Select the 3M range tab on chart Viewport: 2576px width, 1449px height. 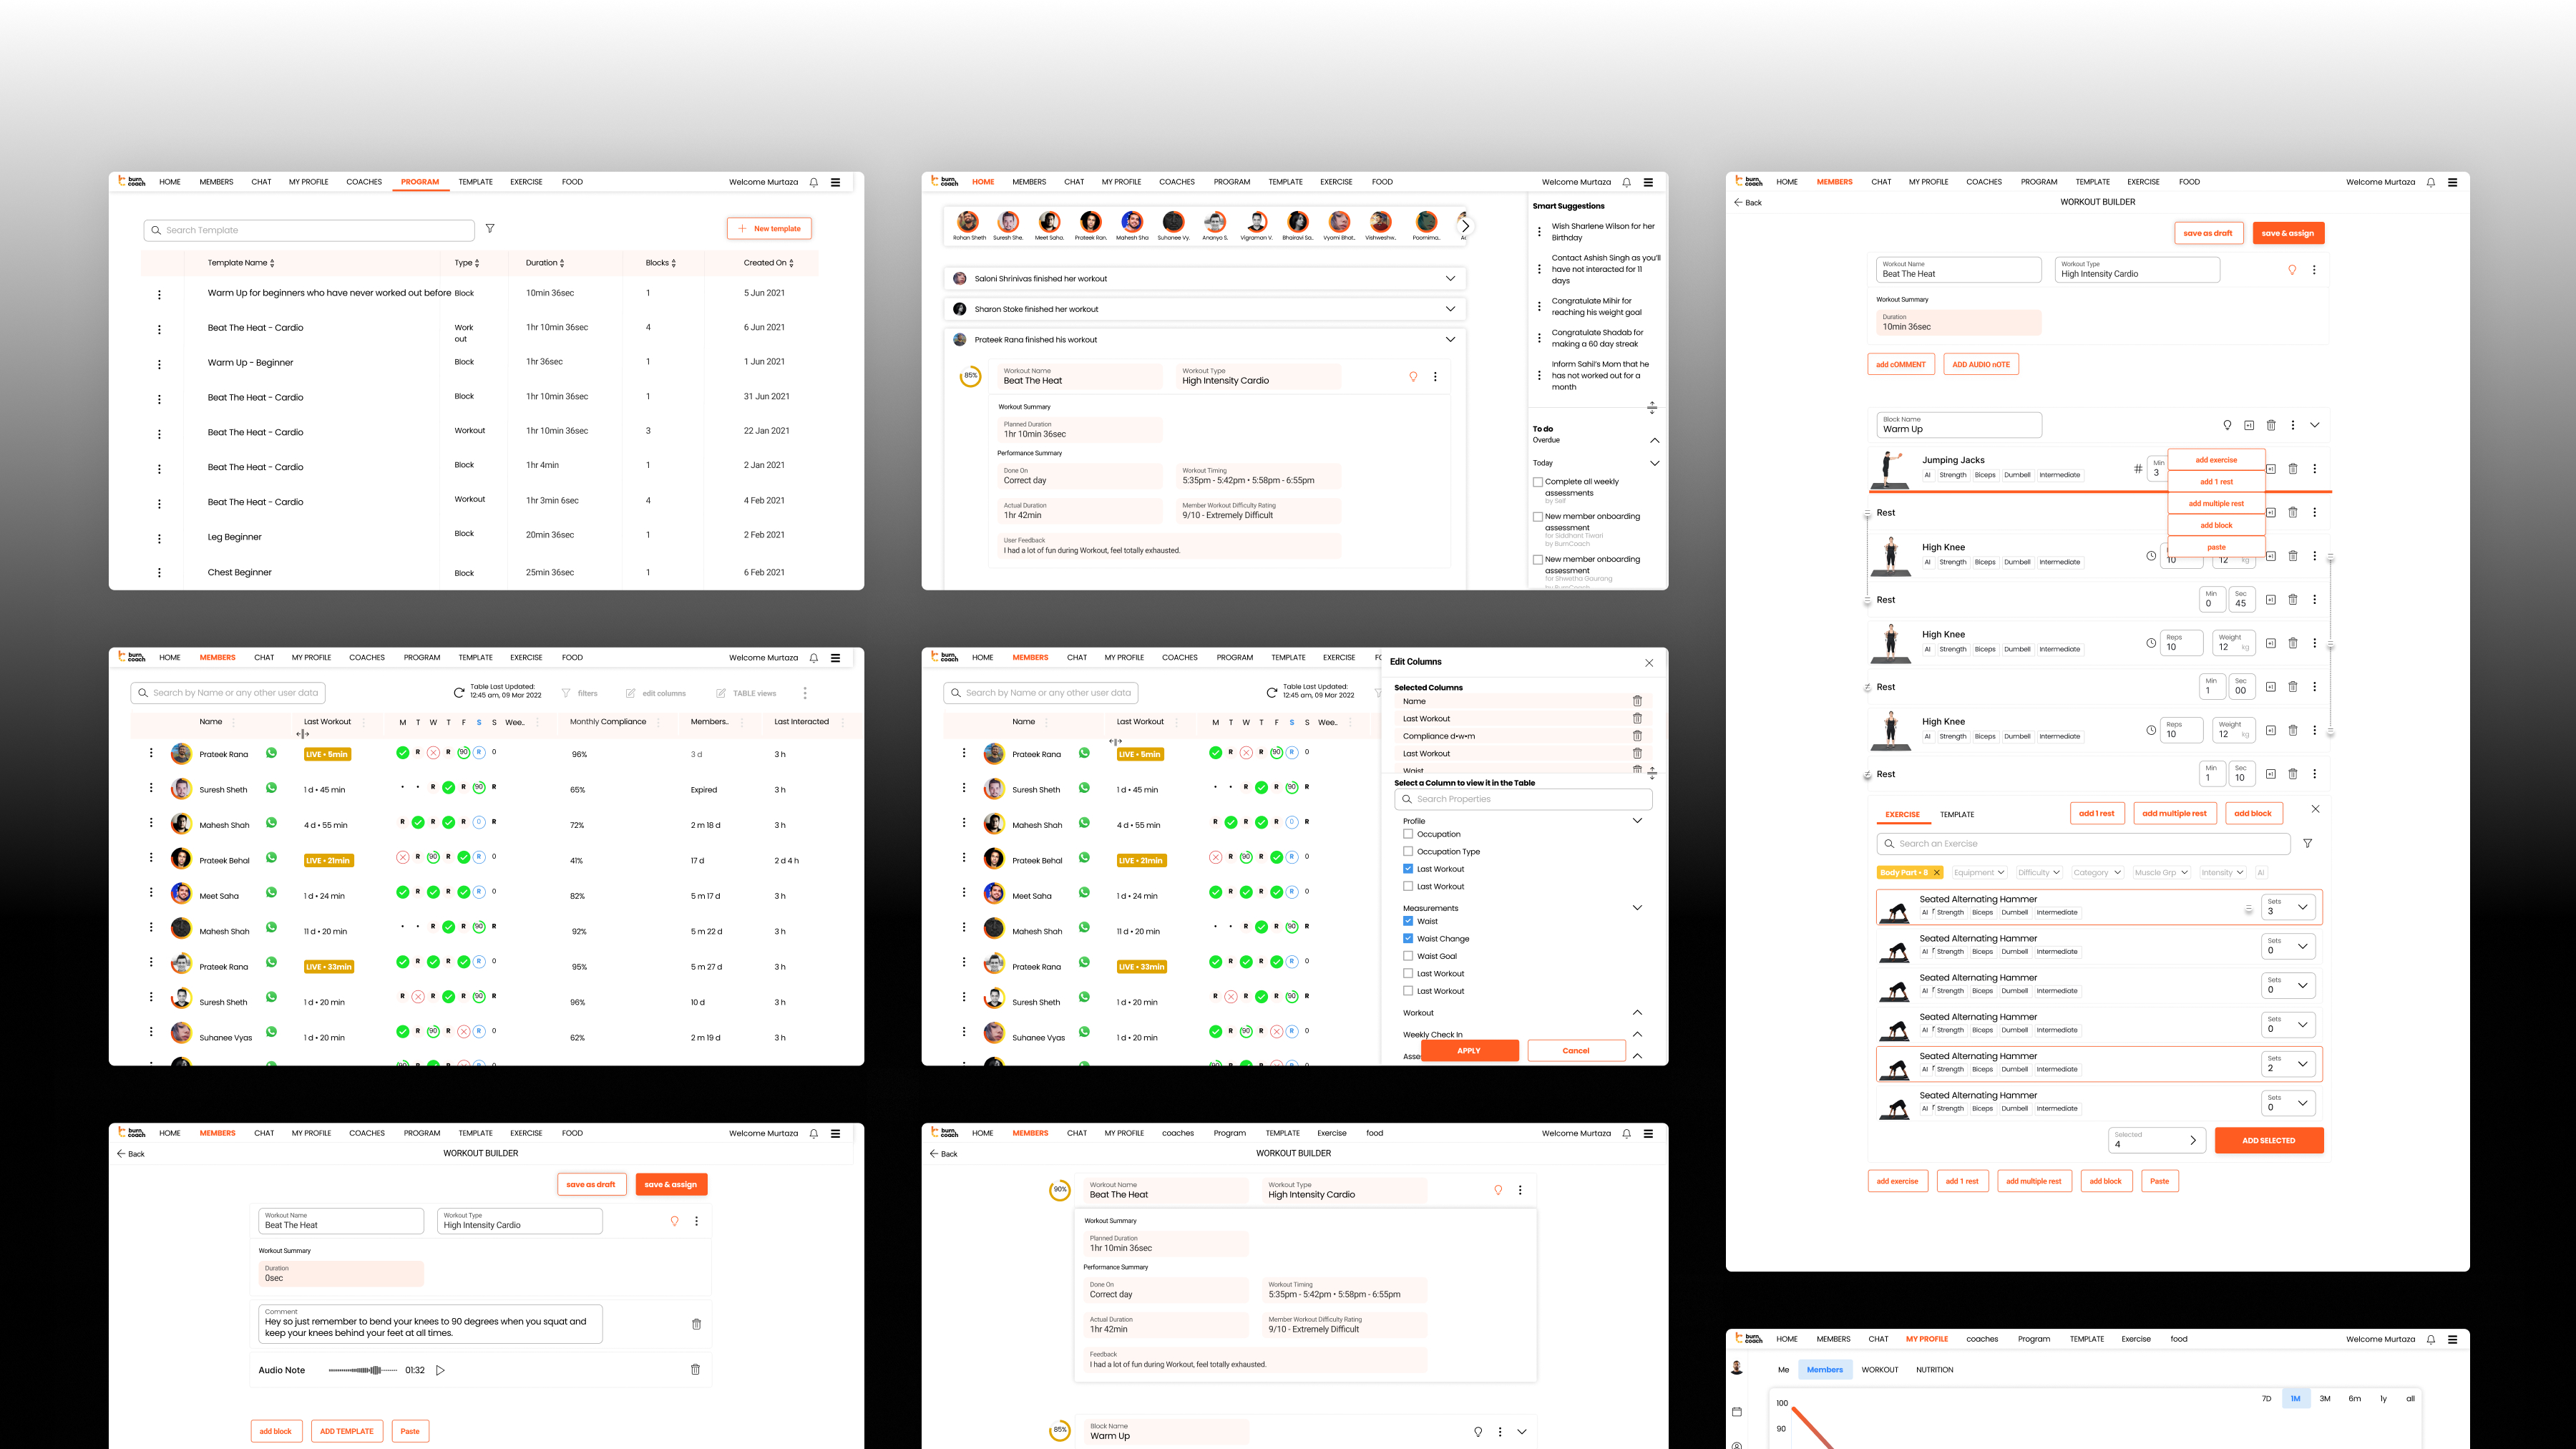pos(2325,1398)
